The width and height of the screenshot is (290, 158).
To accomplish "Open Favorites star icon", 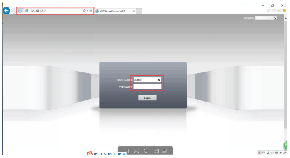I will point(274,11).
